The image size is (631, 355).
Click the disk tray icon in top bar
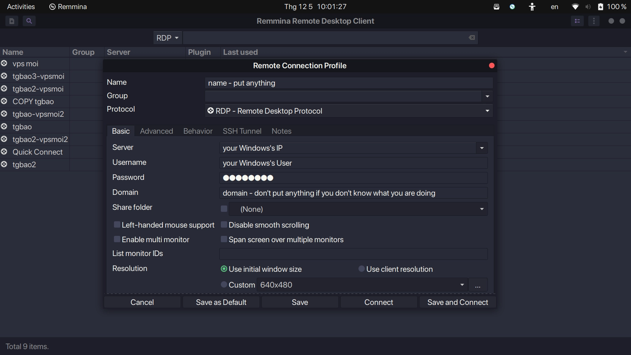[497, 7]
